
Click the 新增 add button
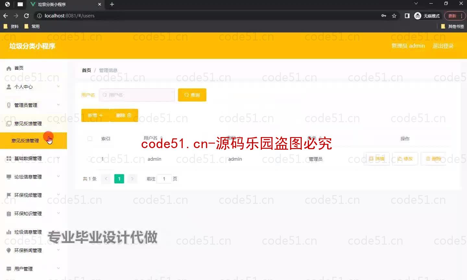pyautogui.click(x=95, y=115)
